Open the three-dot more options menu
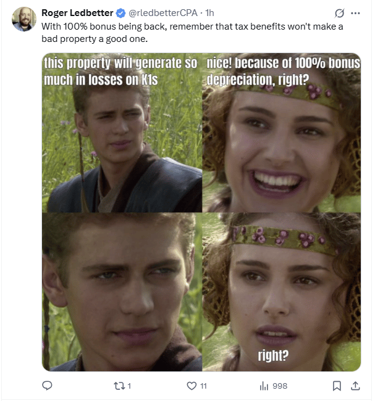 pyautogui.click(x=355, y=13)
